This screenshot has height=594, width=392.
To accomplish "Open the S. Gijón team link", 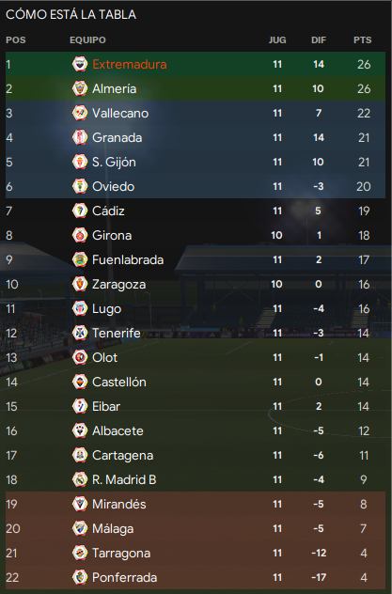I will coord(114,163).
